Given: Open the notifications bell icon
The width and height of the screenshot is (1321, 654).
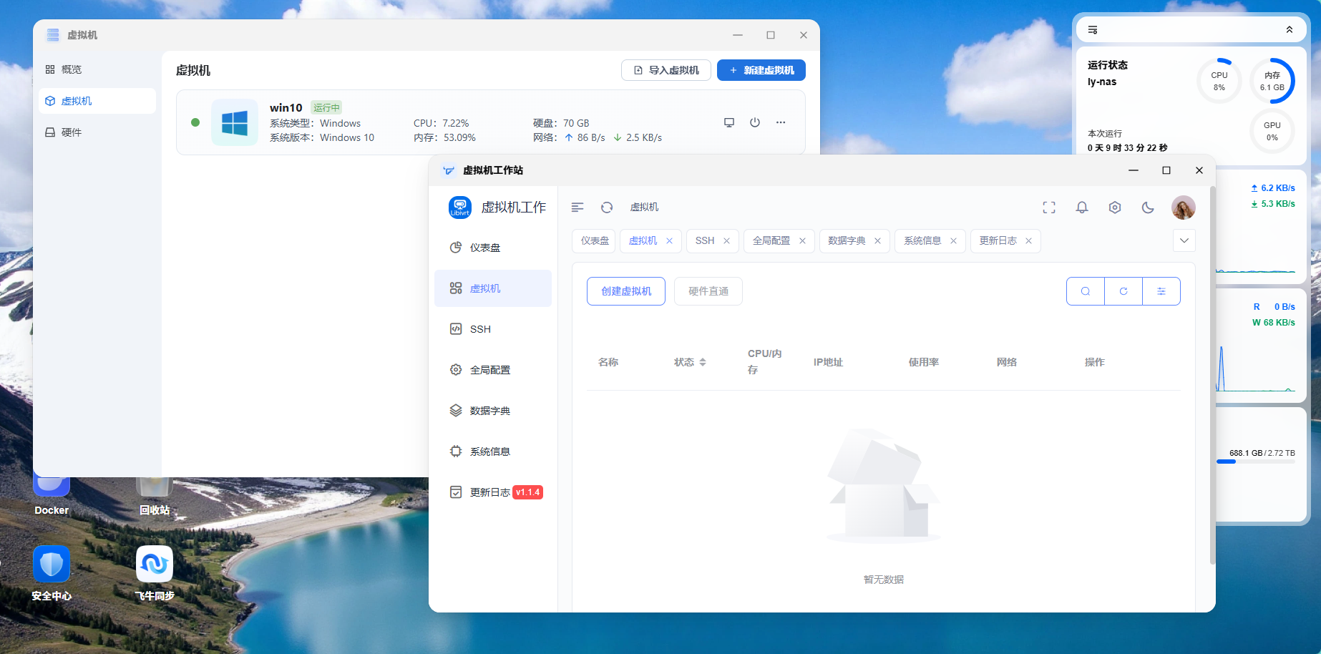Looking at the screenshot, I should click(x=1082, y=208).
